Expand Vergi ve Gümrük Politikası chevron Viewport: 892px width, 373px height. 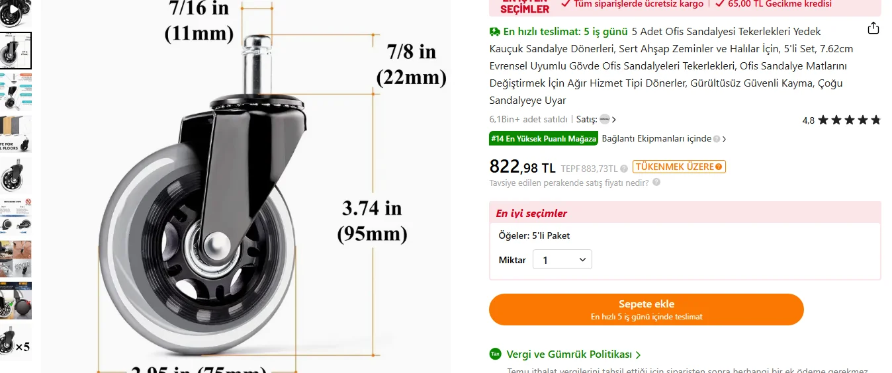[x=638, y=355]
